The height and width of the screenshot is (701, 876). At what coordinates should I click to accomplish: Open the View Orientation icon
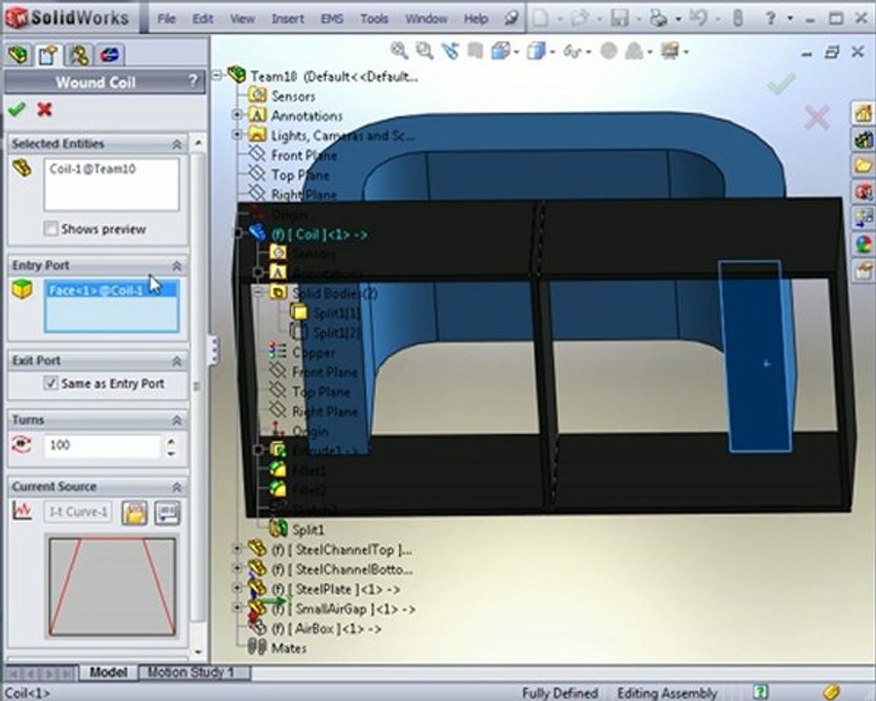tap(500, 51)
